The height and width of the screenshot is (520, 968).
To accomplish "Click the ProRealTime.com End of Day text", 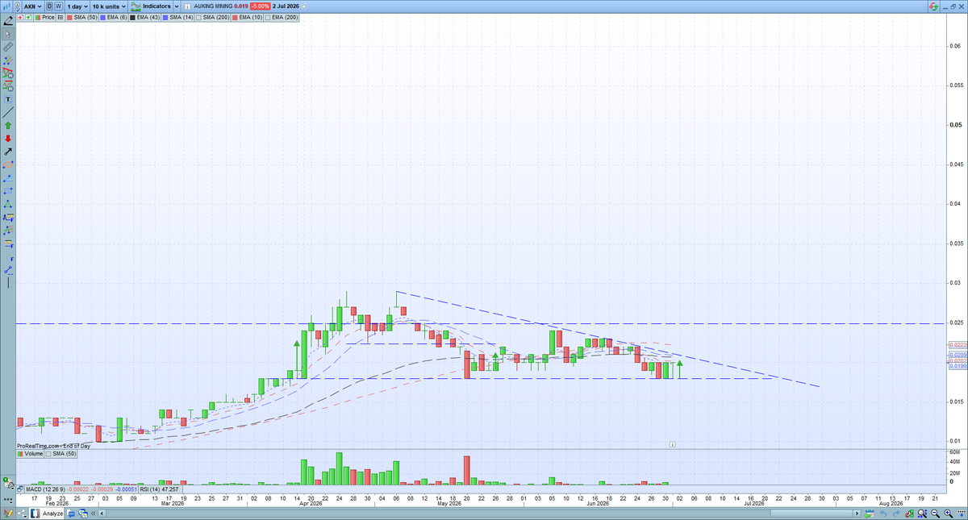I will (53, 446).
